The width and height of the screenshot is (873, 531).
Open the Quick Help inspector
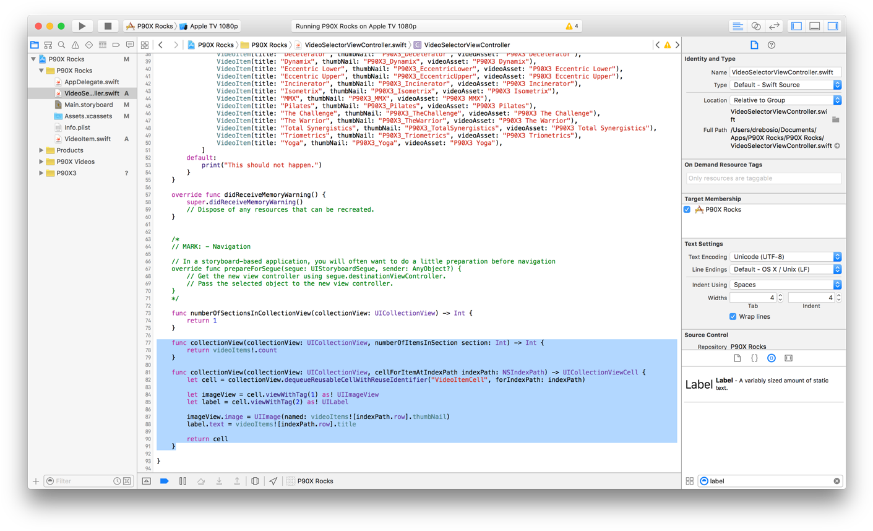click(x=771, y=45)
